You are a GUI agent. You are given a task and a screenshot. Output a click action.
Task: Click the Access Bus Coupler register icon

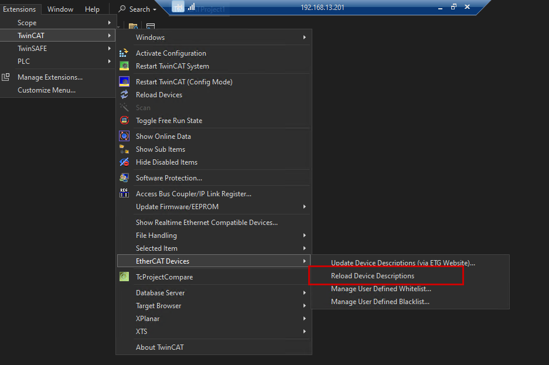tap(124, 193)
